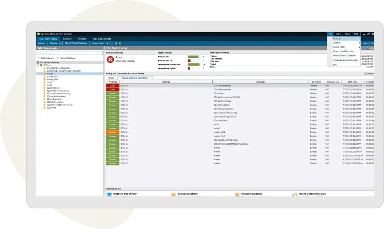This screenshot has height=229, width=384.
Task: Collapse the EKOL-L1 server tree node
Action: point(38,65)
